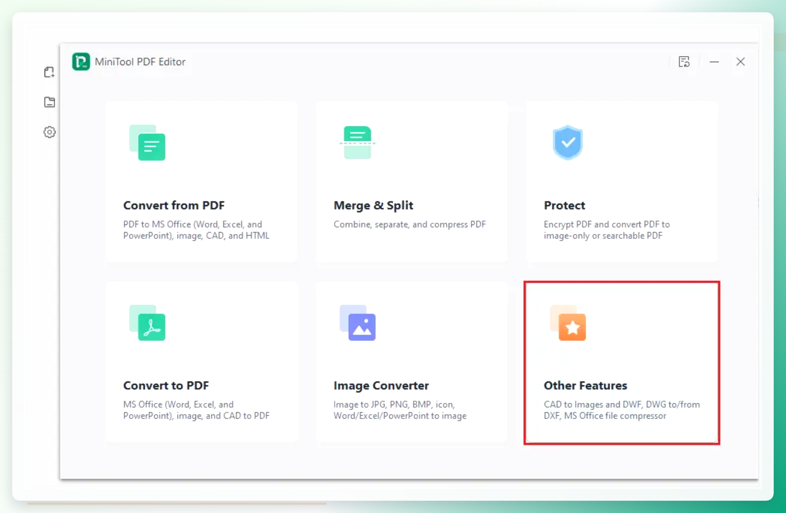Image resolution: width=786 pixels, height=513 pixels.
Task: Click the Convert to PDF icon
Action: click(x=147, y=323)
